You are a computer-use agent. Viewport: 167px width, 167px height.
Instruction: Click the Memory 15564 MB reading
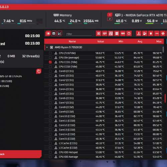coord(91,21)
